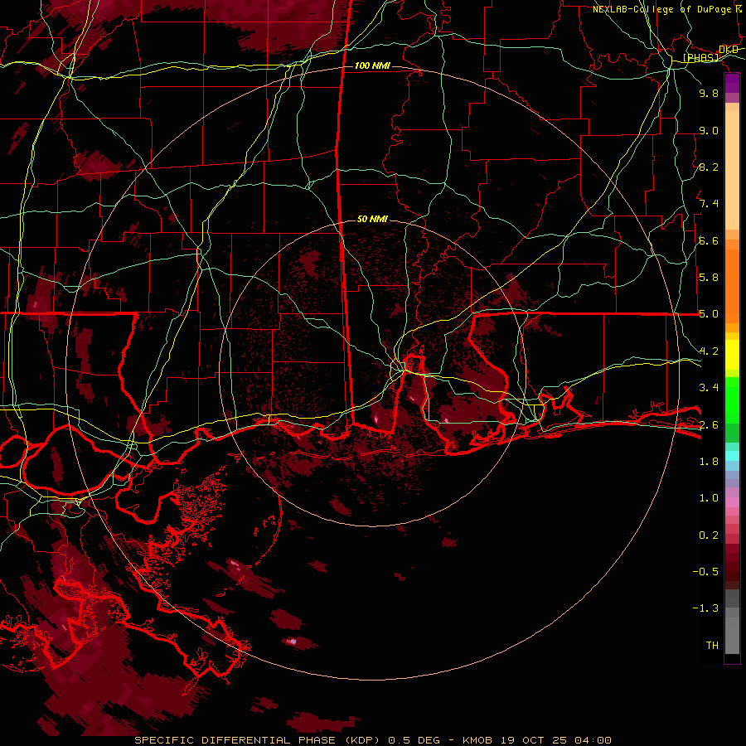Click the 100 NMI range ring label
Image resolution: width=746 pixels, height=746 pixels.
pyautogui.click(x=372, y=65)
